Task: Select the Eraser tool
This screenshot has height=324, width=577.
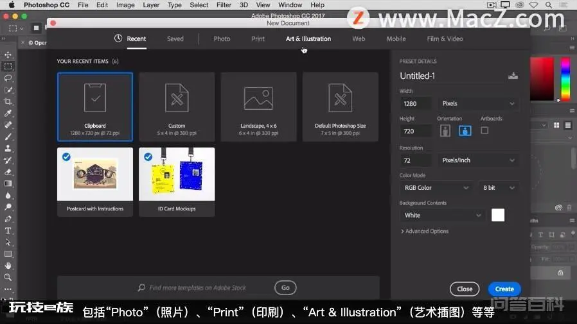Action: coord(8,172)
